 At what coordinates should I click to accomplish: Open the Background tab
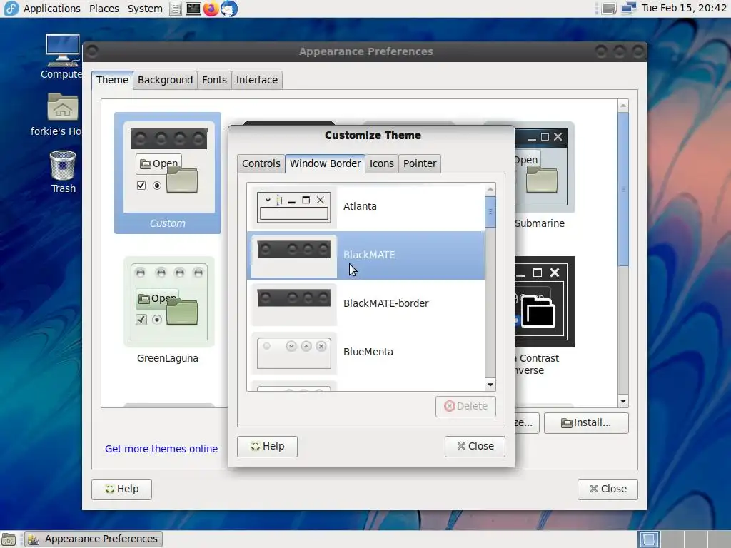click(165, 80)
